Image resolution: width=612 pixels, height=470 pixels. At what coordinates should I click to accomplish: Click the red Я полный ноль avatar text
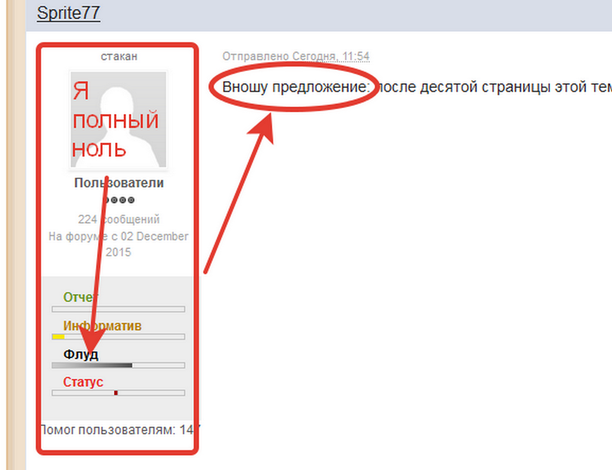point(115,120)
